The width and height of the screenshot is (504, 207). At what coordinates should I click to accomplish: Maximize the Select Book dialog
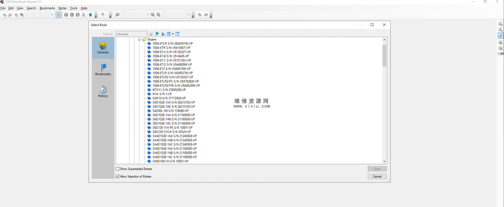pos(372,25)
